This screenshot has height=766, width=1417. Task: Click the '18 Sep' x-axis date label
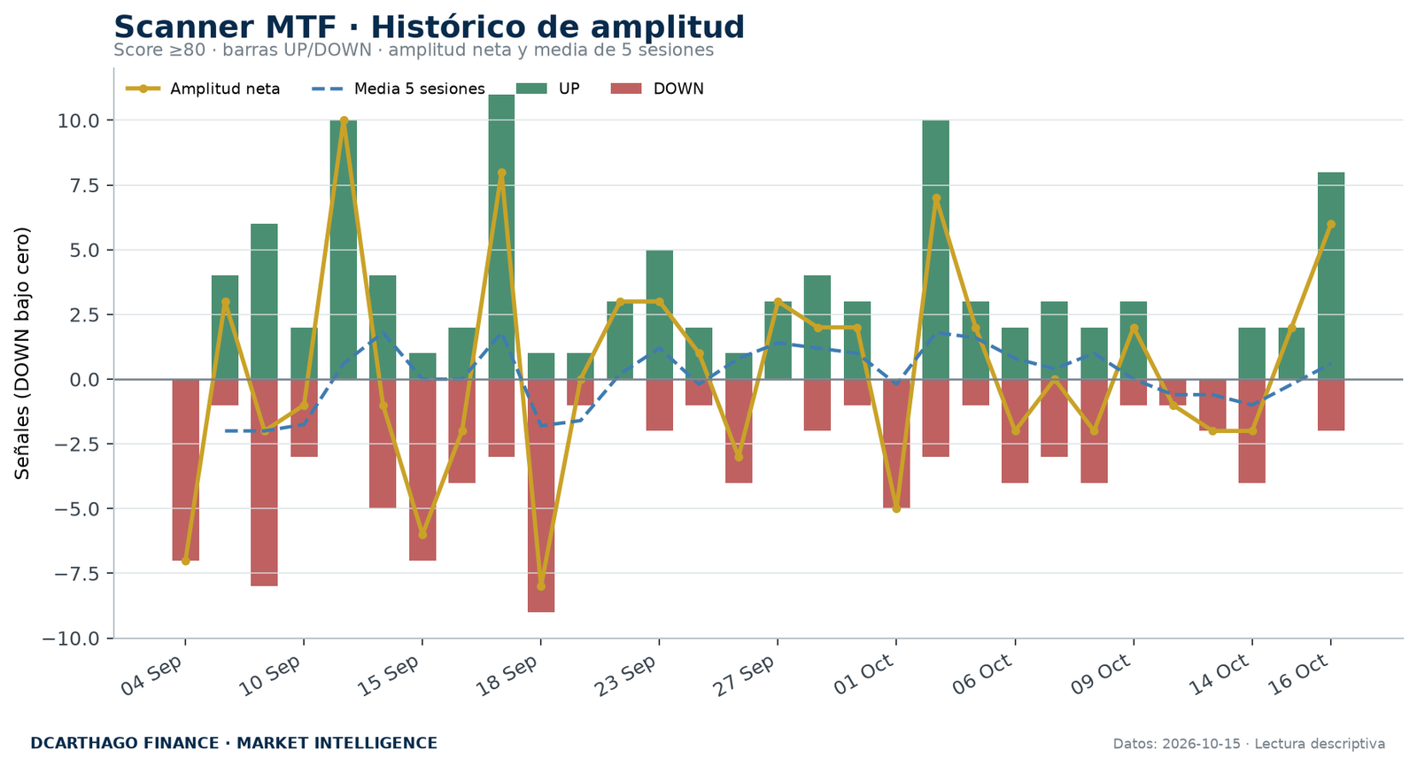pos(508,675)
